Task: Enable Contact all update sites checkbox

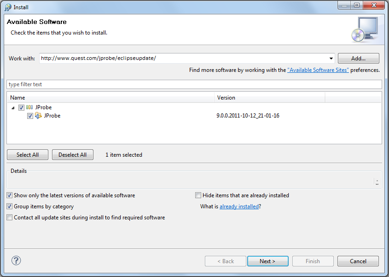Action: [9, 218]
